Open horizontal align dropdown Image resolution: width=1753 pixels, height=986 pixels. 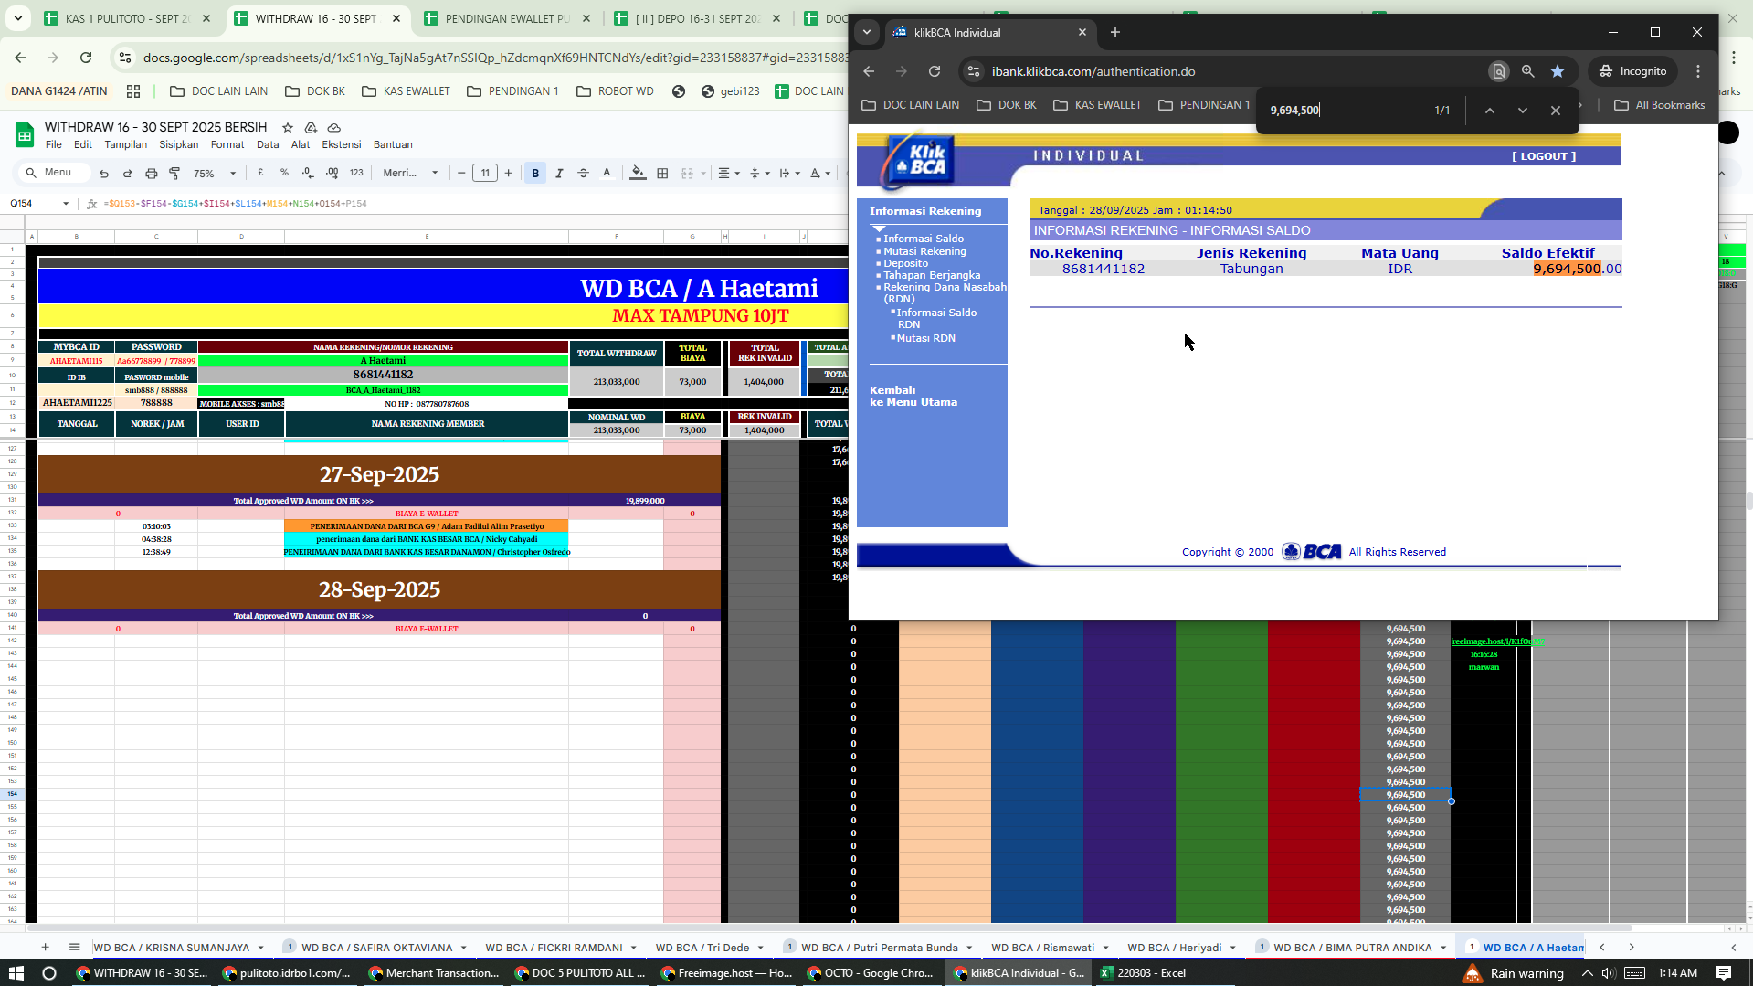729,173
